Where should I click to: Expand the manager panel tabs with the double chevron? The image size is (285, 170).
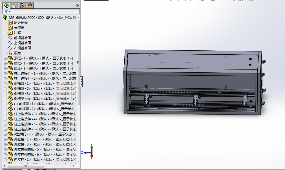(x=77, y=6)
